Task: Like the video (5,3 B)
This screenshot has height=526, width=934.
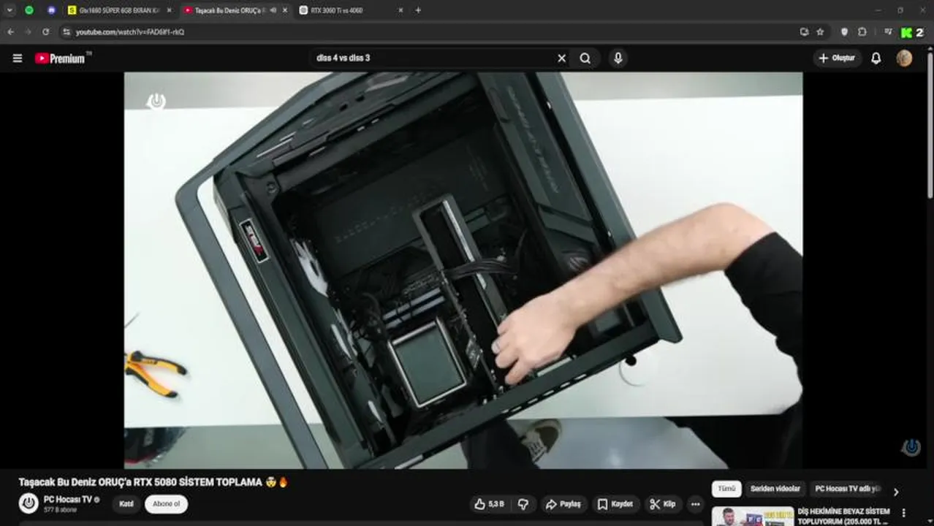Action: pyautogui.click(x=489, y=504)
